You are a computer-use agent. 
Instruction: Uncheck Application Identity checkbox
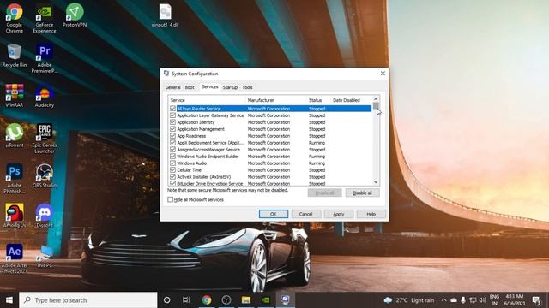click(x=172, y=122)
